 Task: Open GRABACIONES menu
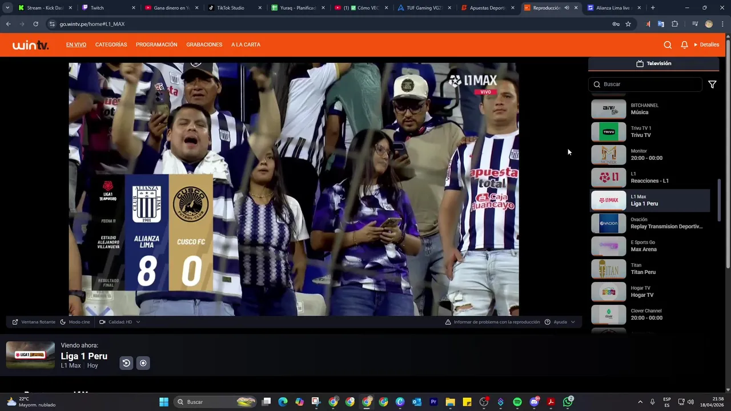tap(204, 45)
